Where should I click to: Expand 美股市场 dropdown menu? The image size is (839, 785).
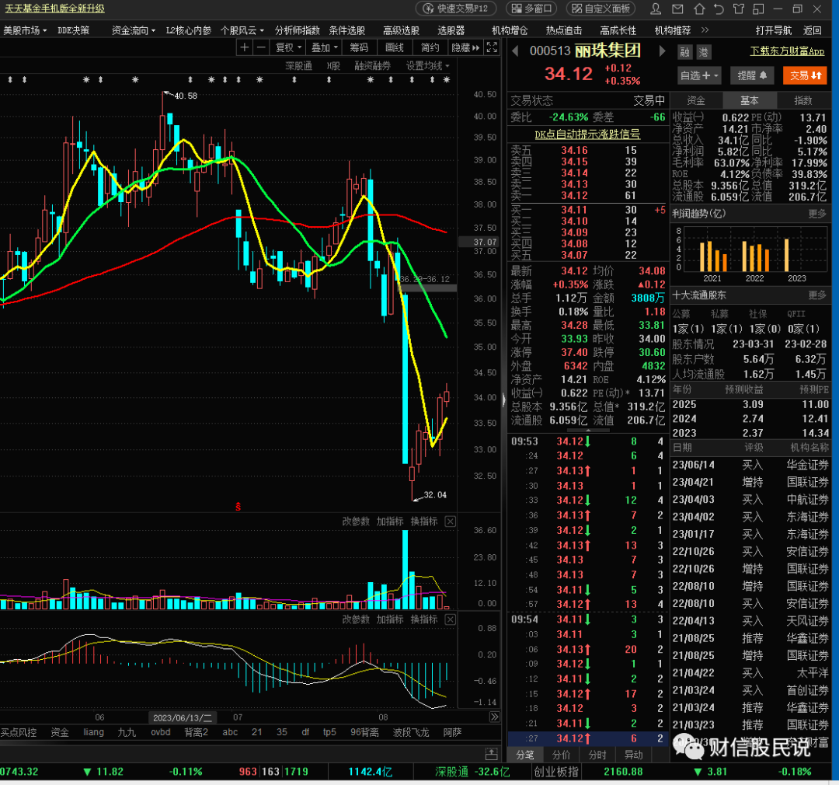pyautogui.click(x=25, y=30)
